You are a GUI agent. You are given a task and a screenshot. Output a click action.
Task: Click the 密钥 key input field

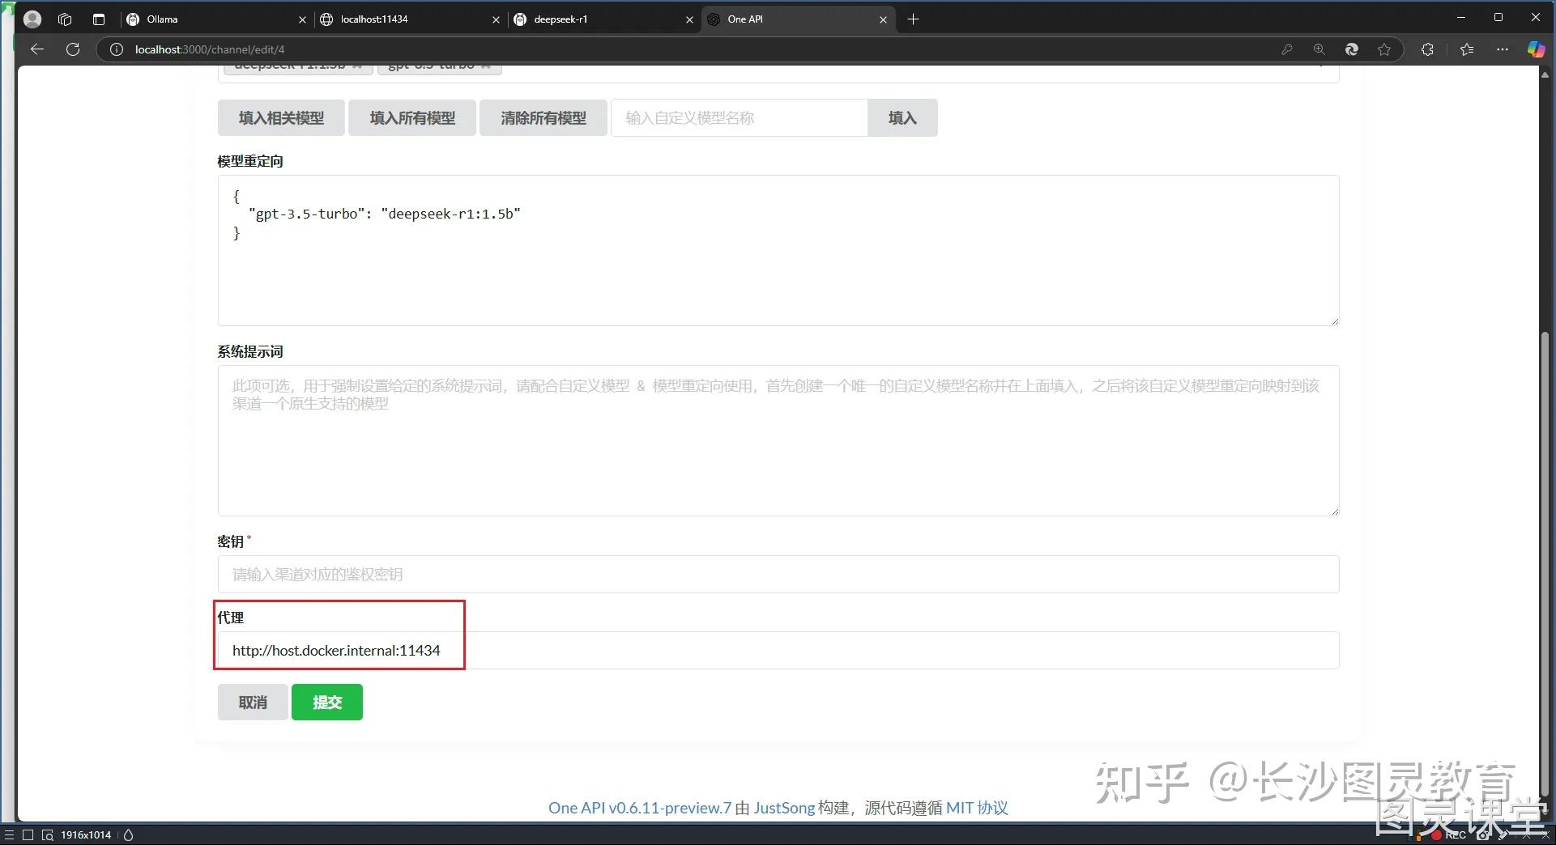point(778,574)
